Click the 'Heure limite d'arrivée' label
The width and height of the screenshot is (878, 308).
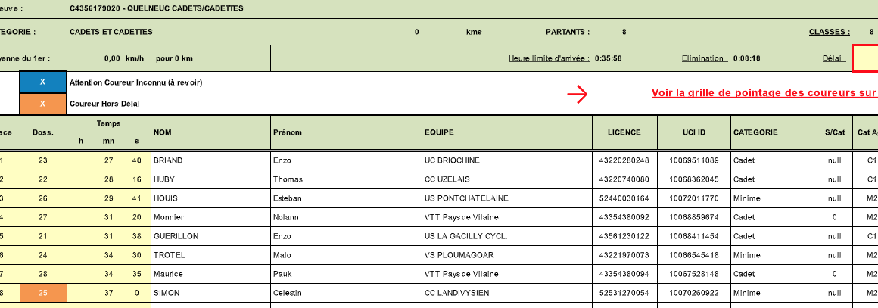click(x=548, y=58)
